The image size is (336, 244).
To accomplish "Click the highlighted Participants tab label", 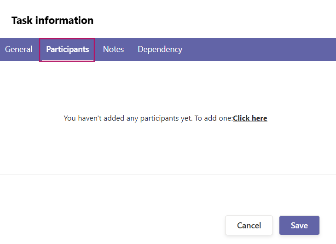I will click(x=67, y=49).
